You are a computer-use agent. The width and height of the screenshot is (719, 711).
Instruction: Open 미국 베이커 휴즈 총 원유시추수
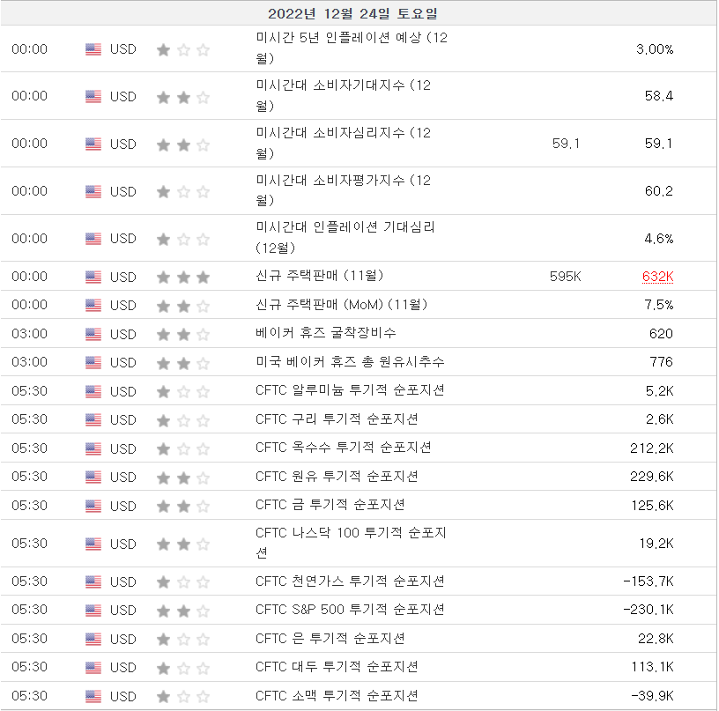pyautogui.click(x=350, y=362)
